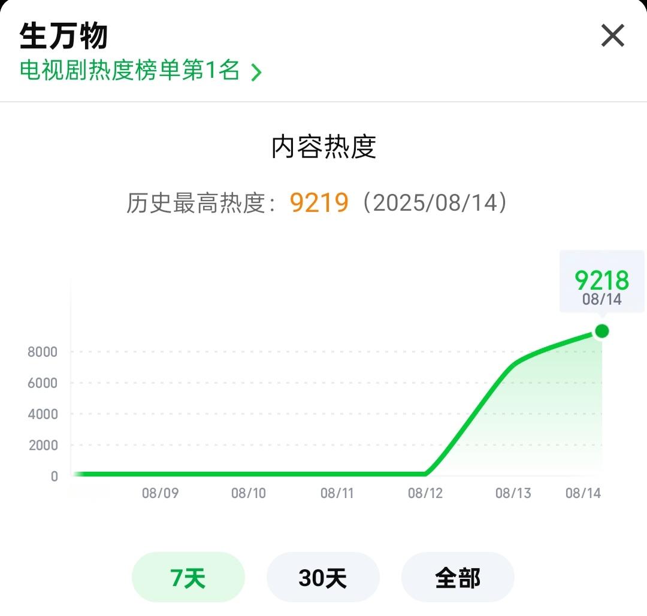
Task: Tap the green 08/14 data point
Action: click(x=602, y=330)
